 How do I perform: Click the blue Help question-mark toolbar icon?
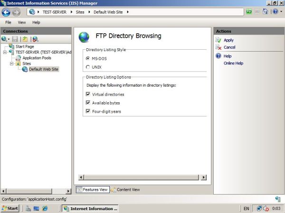click(275, 12)
